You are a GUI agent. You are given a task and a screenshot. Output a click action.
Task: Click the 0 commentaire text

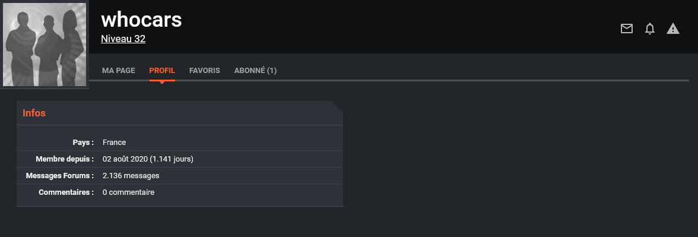pos(129,192)
